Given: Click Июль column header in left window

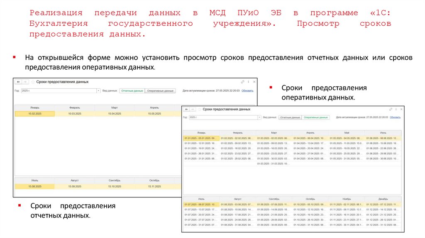Looking at the screenshot, I should point(35,180).
